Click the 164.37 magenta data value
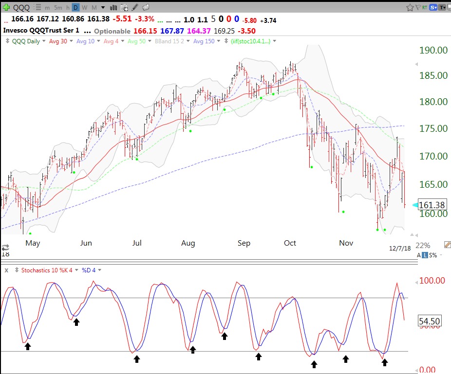Screen dimensions: 451x374 coord(199,31)
